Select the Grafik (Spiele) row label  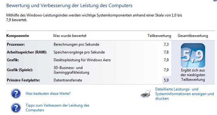click(20, 70)
